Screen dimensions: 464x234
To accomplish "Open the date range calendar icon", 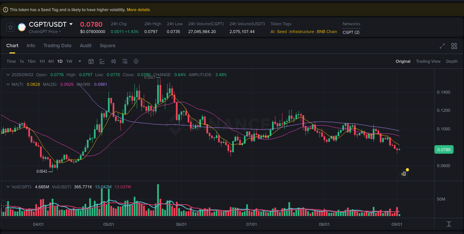I will [91, 61].
